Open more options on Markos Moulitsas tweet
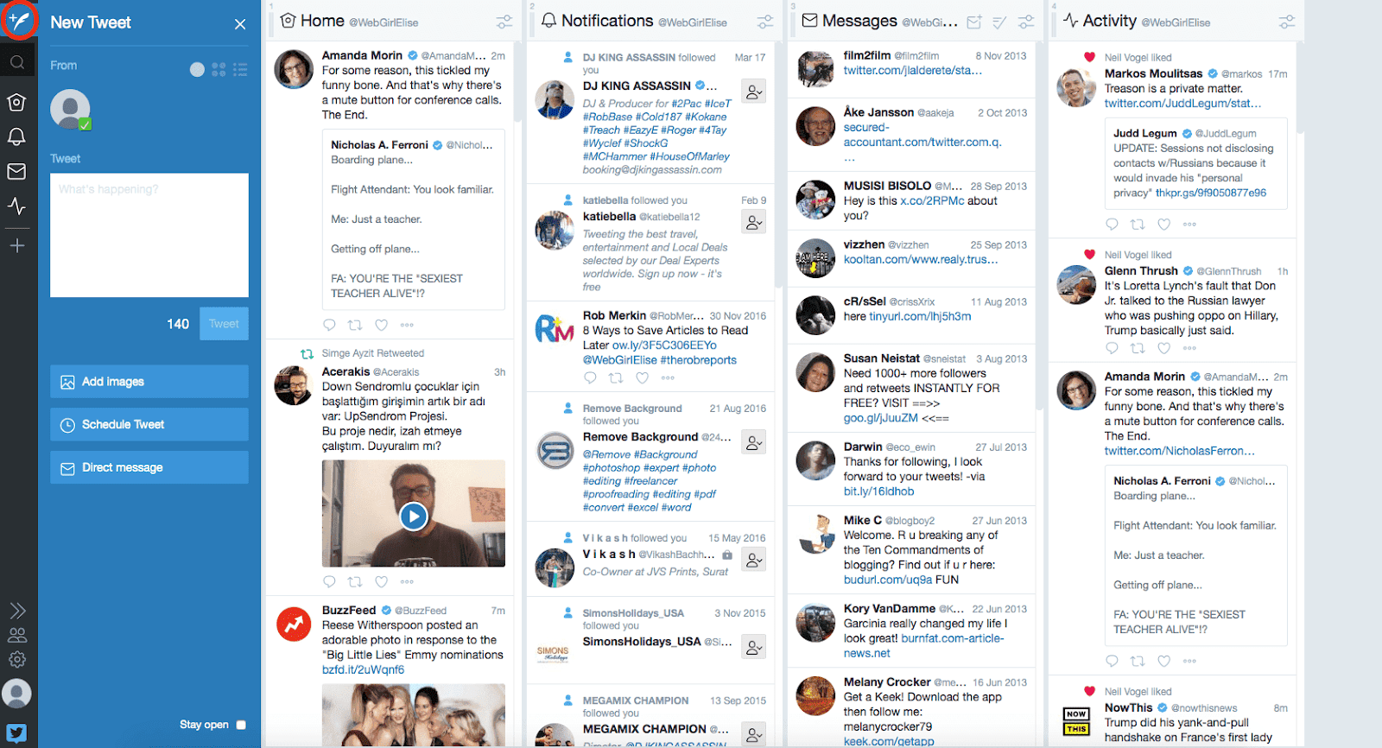This screenshot has height=748, width=1382. click(1190, 224)
